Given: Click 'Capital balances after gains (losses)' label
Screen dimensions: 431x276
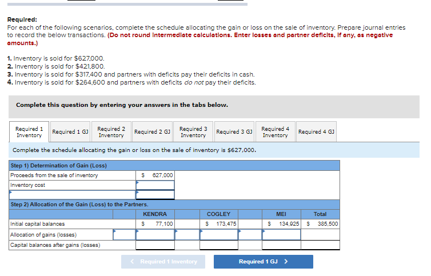Looking at the screenshot, I should pyautogui.click(x=55, y=245).
